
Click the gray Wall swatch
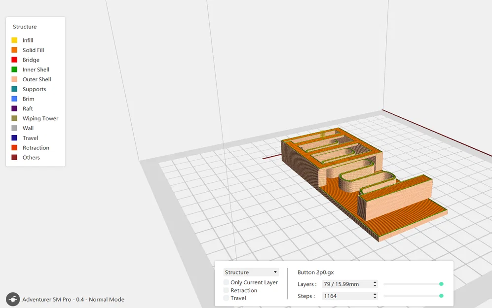14,128
